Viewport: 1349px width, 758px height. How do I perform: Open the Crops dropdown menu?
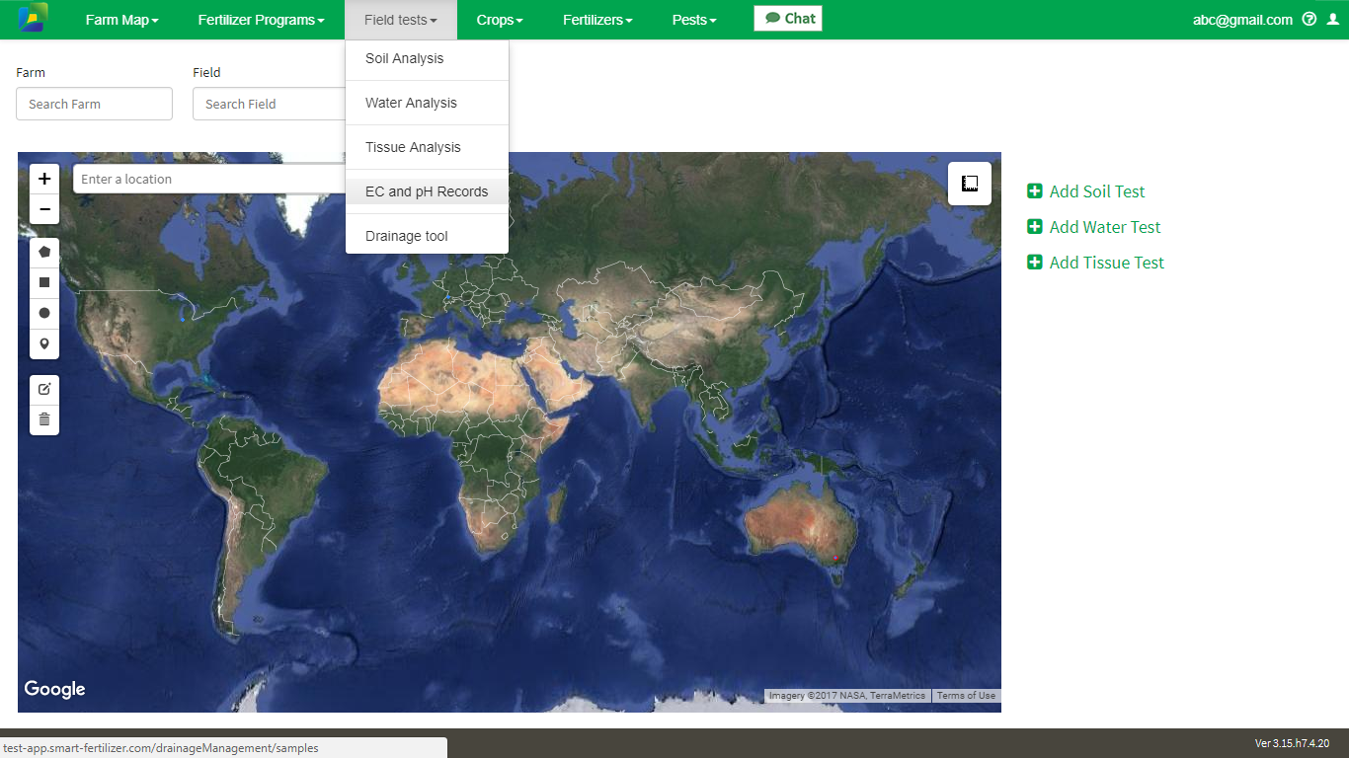500,20
